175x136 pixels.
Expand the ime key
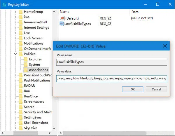pyautogui.click(x=15, y=17)
